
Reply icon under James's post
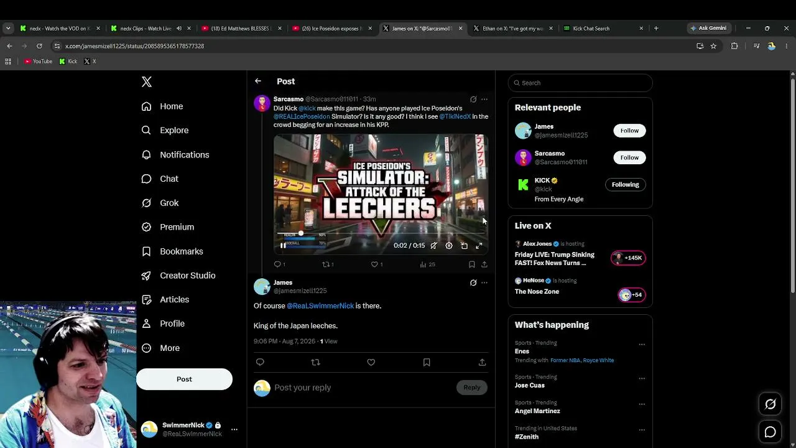[x=260, y=362]
